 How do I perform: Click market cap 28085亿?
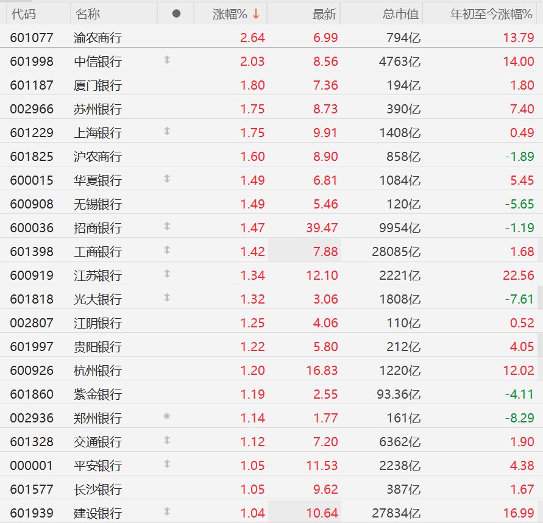(396, 252)
